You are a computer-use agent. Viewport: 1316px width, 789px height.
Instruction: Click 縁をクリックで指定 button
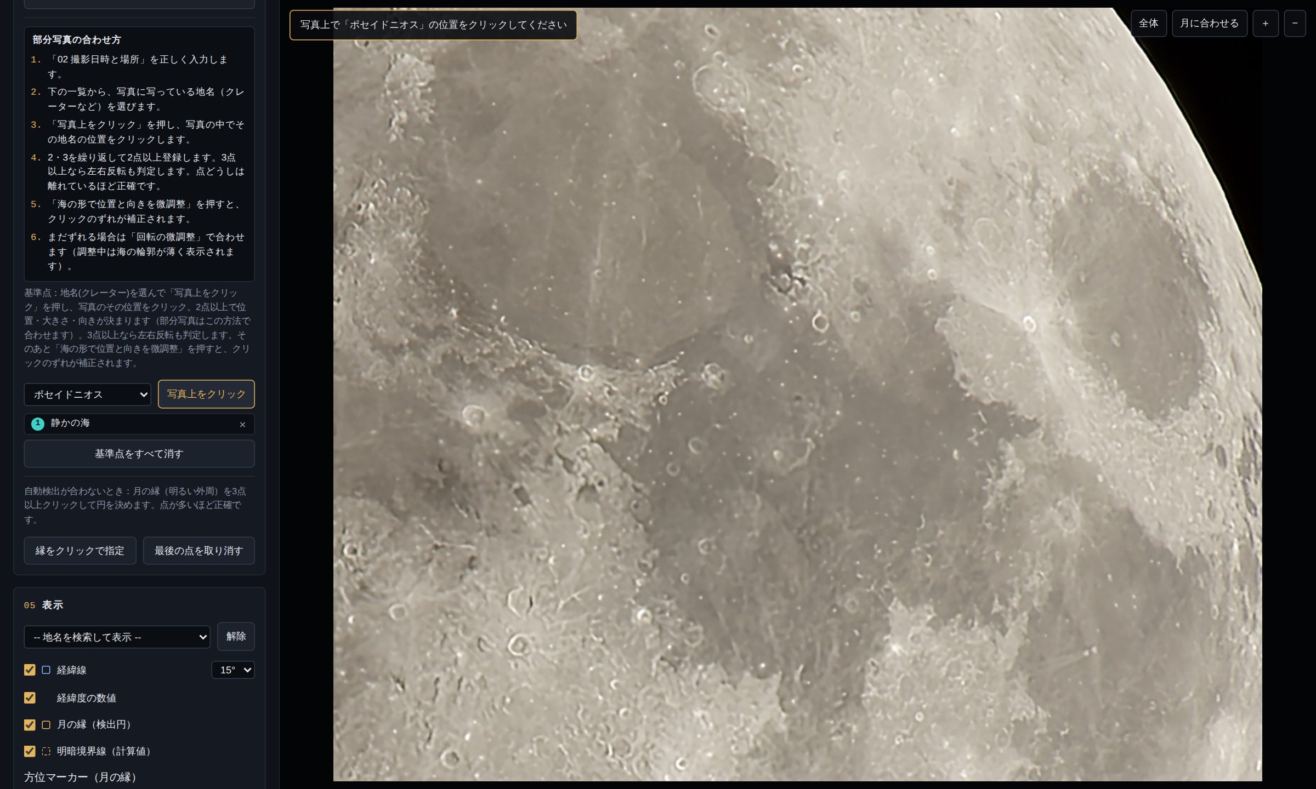[x=80, y=551]
